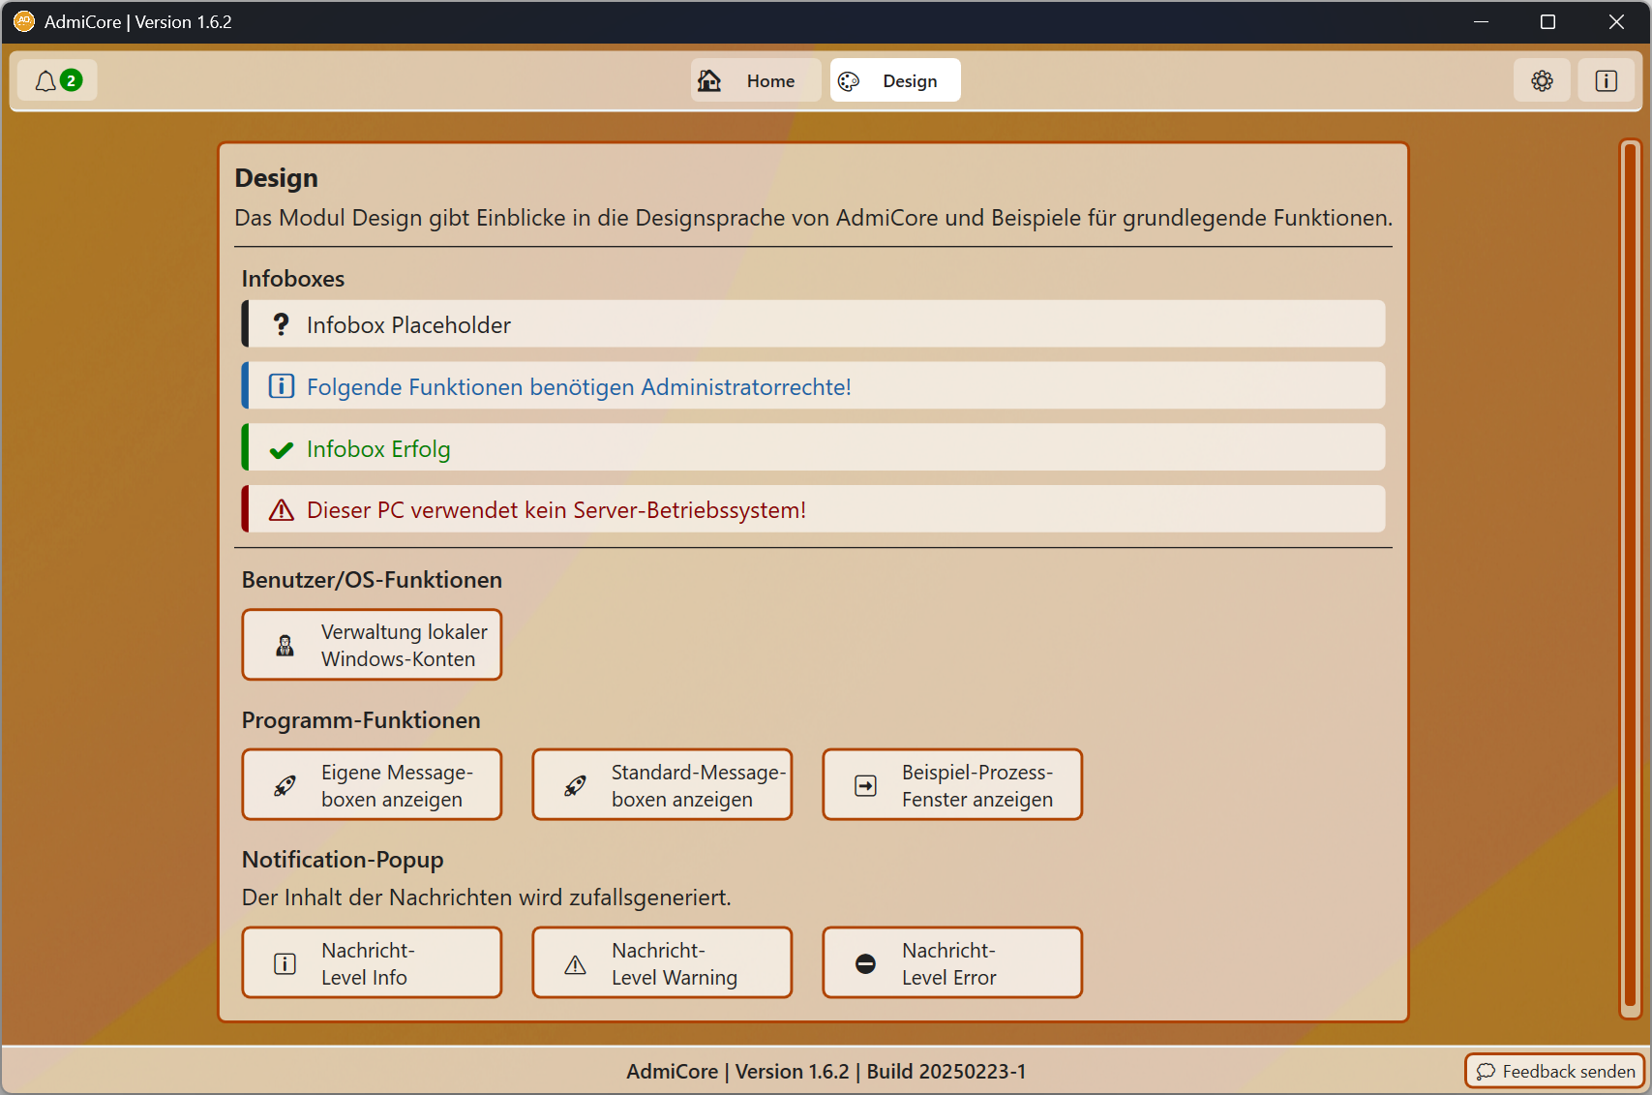Click the rocket icon on Standard-Messageboxen
This screenshot has height=1095, width=1652.
click(575, 785)
